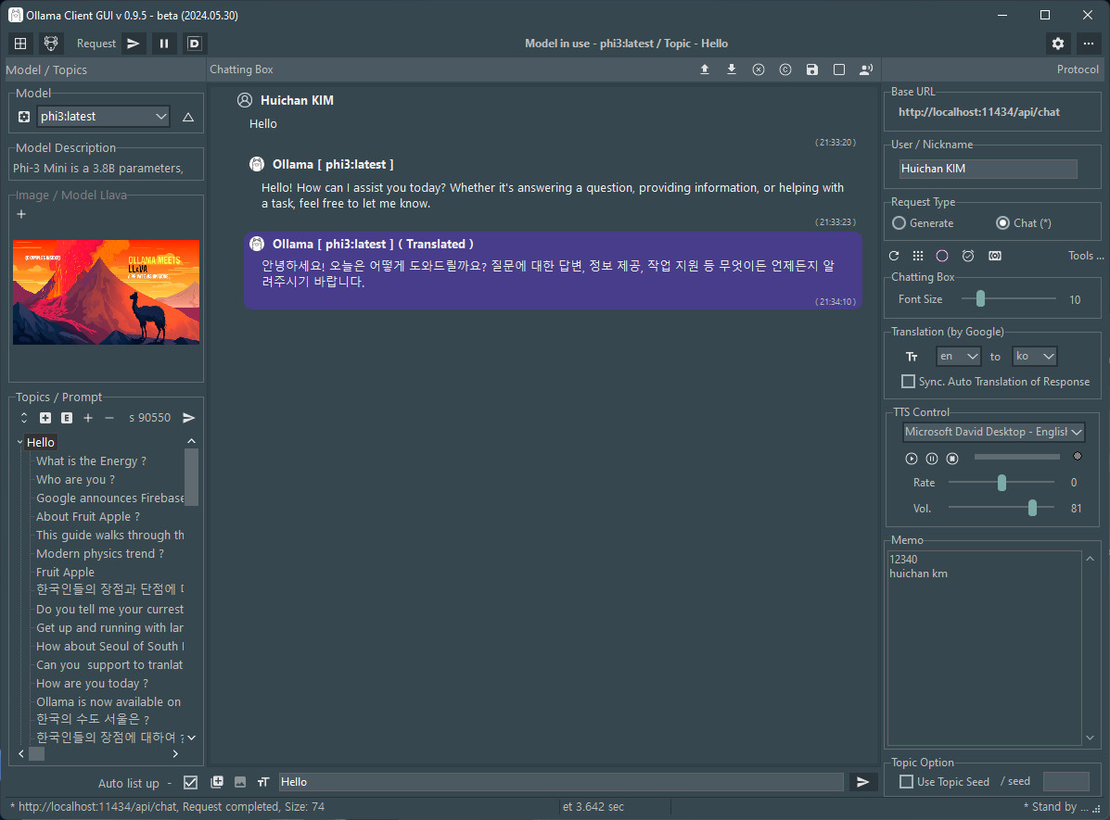This screenshot has height=820, width=1110.
Task: Click the Protocol panel header label
Action: pos(1078,69)
